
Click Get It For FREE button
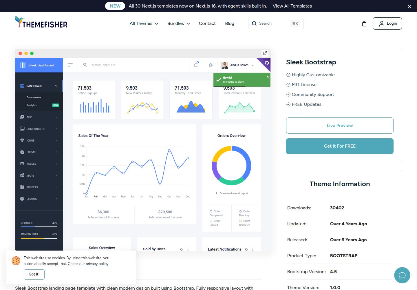(340, 146)
